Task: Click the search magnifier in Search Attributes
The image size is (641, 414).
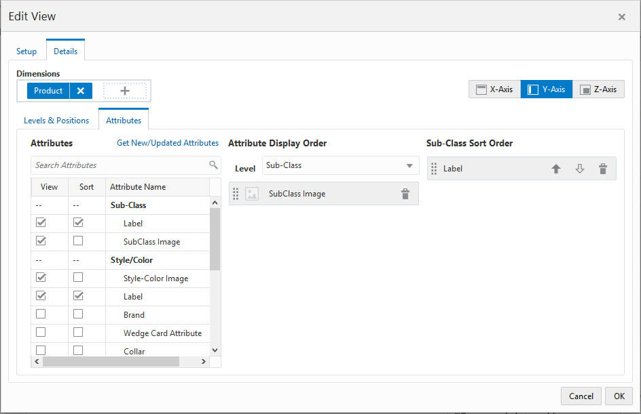Action: click(213, 165)
